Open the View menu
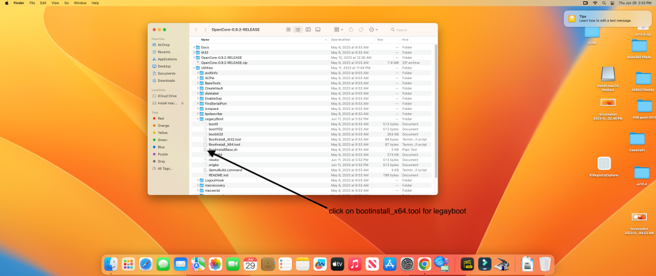656x276 pixels. click(x=55, y=3)
